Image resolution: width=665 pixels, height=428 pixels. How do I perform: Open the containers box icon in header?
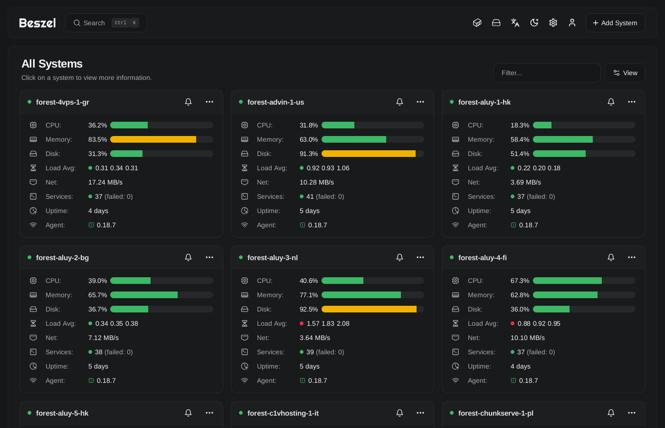tap(477, 23)
